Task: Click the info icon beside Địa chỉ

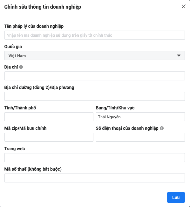Action: (21, 67)
